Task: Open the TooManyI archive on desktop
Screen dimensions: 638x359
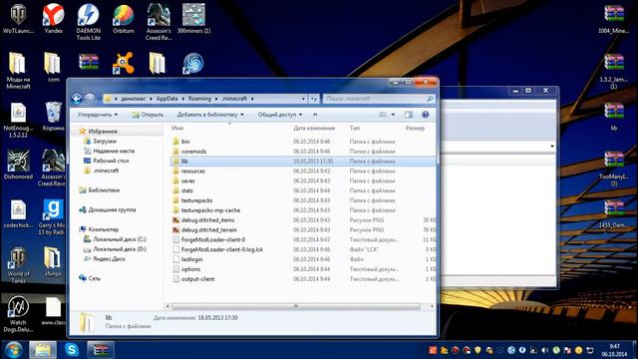Action: click(614, 169)
